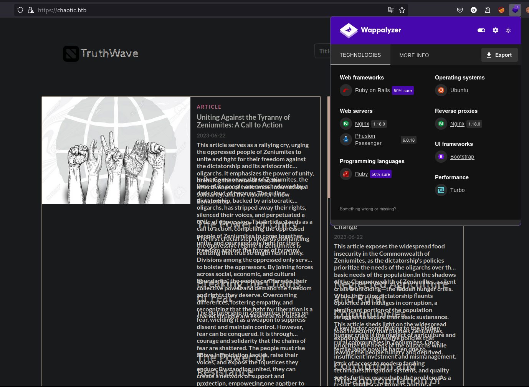Click the Wappalyzer extension icon in toolbar
Image resolution: width=529 pixels, height=387 pixels.
(515, 10)
